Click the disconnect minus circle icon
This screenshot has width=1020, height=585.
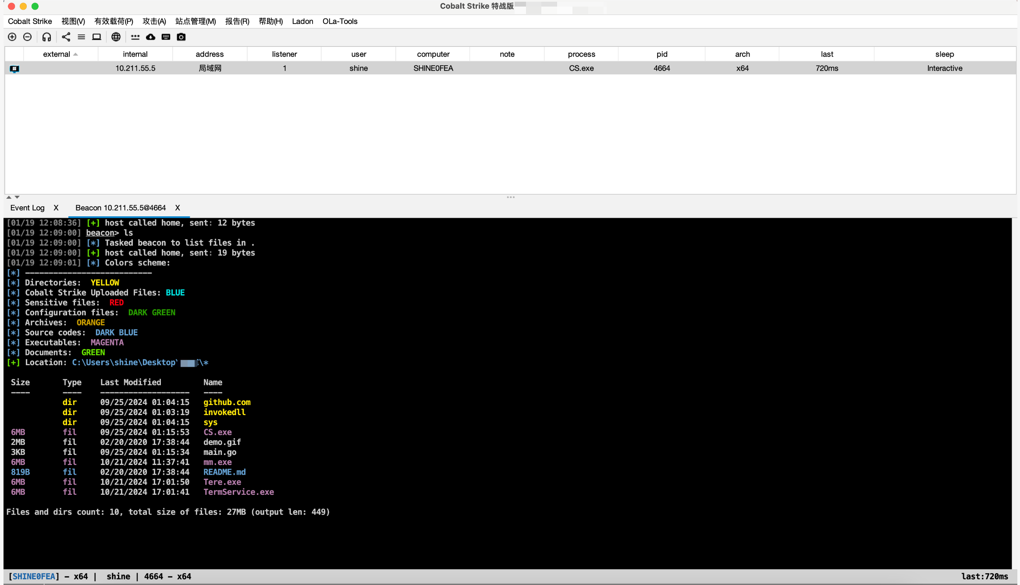(x=28, y=37)
